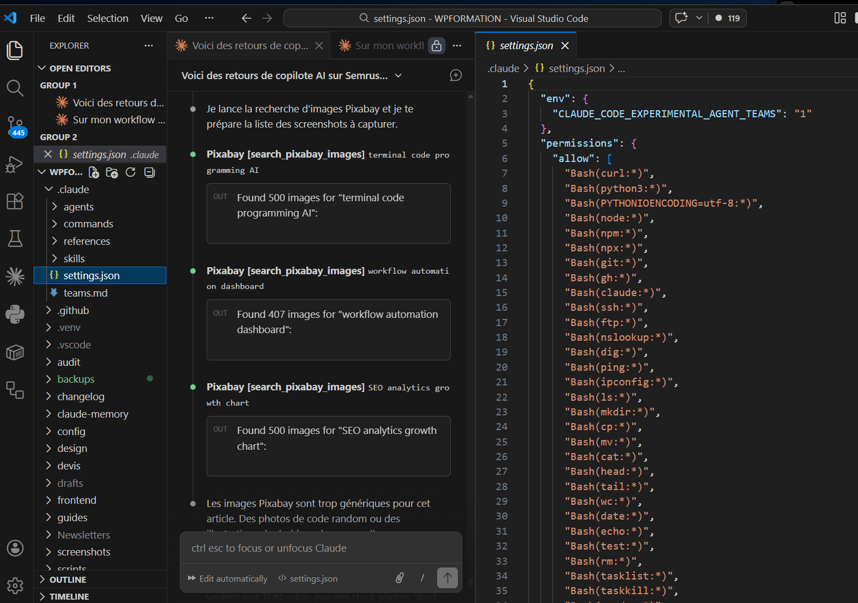
Task: Open the Source Control view showing 445 changes
Action: [x=15, y=126]
